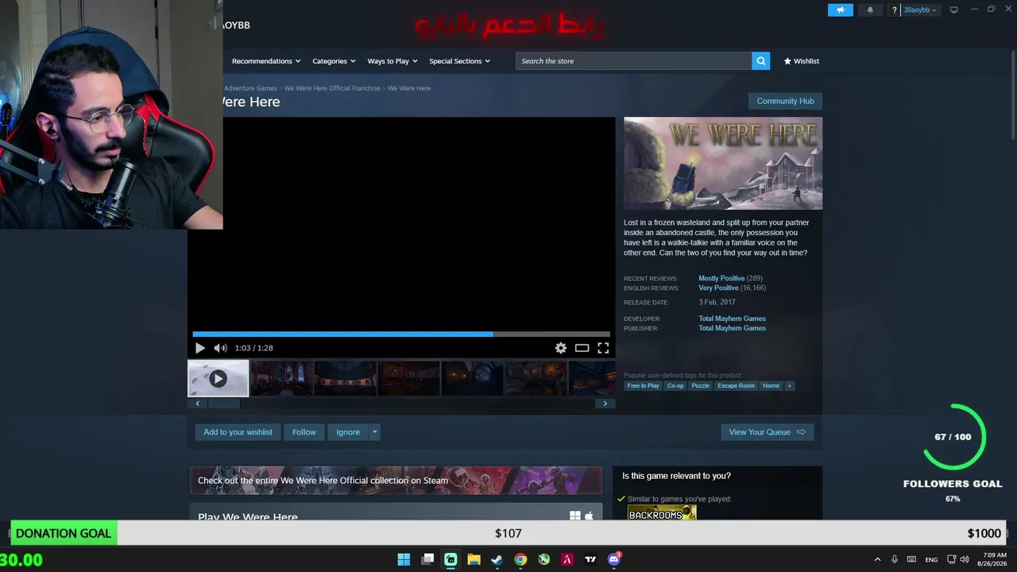The width and height of the screenshot is (1017, 572).
Task: Select the Free to Play tag
Action: click(644, 386)
